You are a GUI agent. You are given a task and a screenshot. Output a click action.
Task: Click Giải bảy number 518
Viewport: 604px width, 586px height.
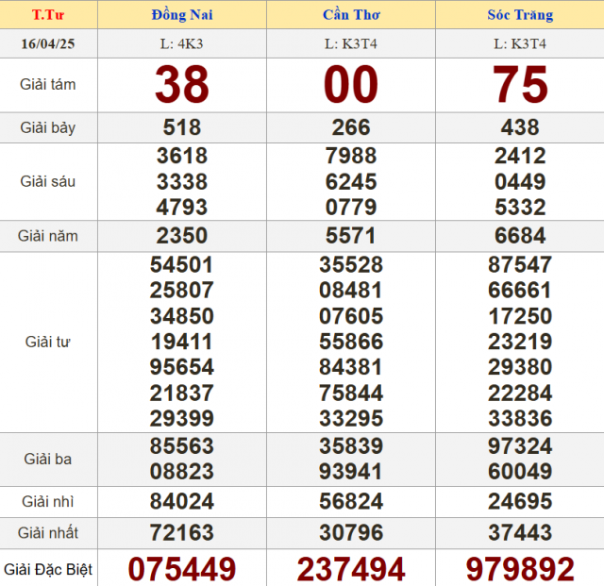click(182, 127)
